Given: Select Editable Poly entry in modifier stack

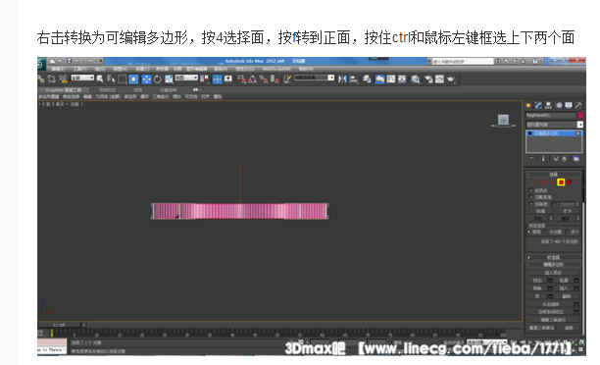Looking at the screenshot, I should [x=554, y=133].
